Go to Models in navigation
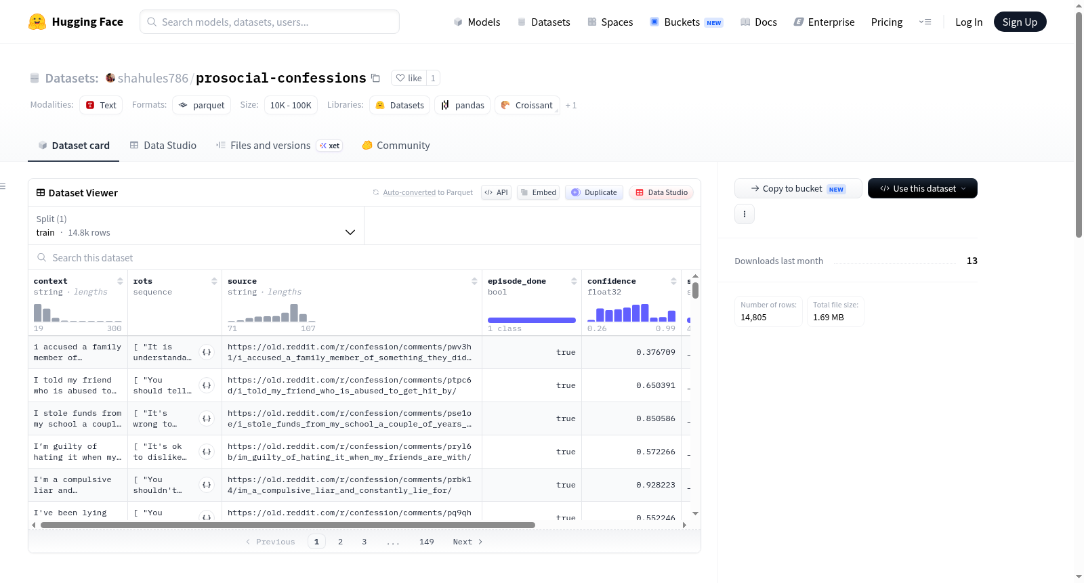This screenshot has width=1084, height=583. coord(477,22)
